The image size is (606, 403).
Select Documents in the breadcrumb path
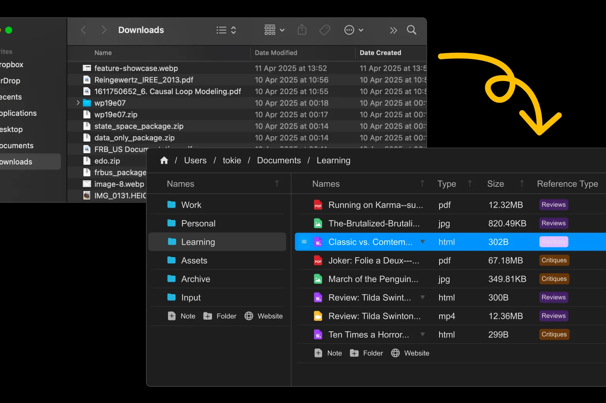pos(279,161)
